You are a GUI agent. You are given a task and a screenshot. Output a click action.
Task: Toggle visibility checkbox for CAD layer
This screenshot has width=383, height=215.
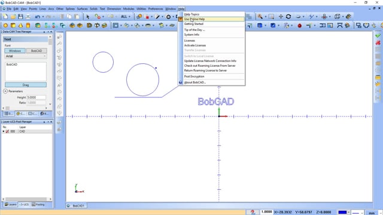pyautogui.click(x=7, y=131)
